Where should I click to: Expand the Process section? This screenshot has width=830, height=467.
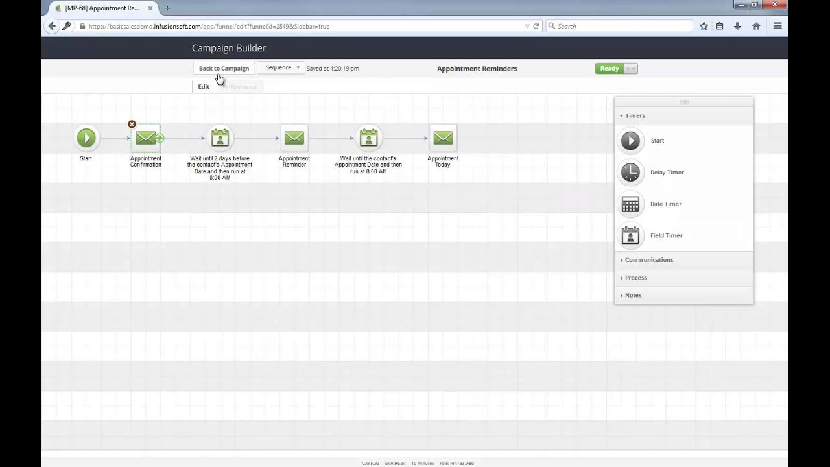pyautogui.click(x=683, y=278)
